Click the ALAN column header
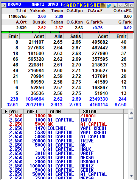 (x=63, y=111)
